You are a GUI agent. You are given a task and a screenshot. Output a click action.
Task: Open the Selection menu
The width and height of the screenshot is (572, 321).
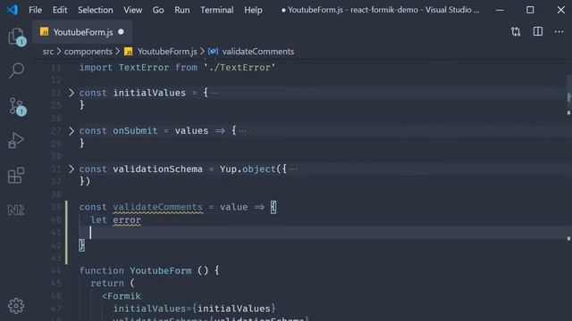[96, 10]
